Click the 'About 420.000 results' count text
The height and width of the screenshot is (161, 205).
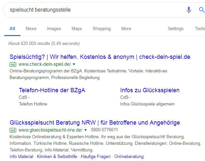click(x=44, y=43)
